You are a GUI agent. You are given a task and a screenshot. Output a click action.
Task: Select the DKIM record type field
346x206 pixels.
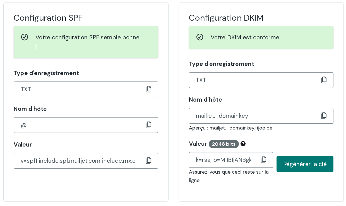251,80
